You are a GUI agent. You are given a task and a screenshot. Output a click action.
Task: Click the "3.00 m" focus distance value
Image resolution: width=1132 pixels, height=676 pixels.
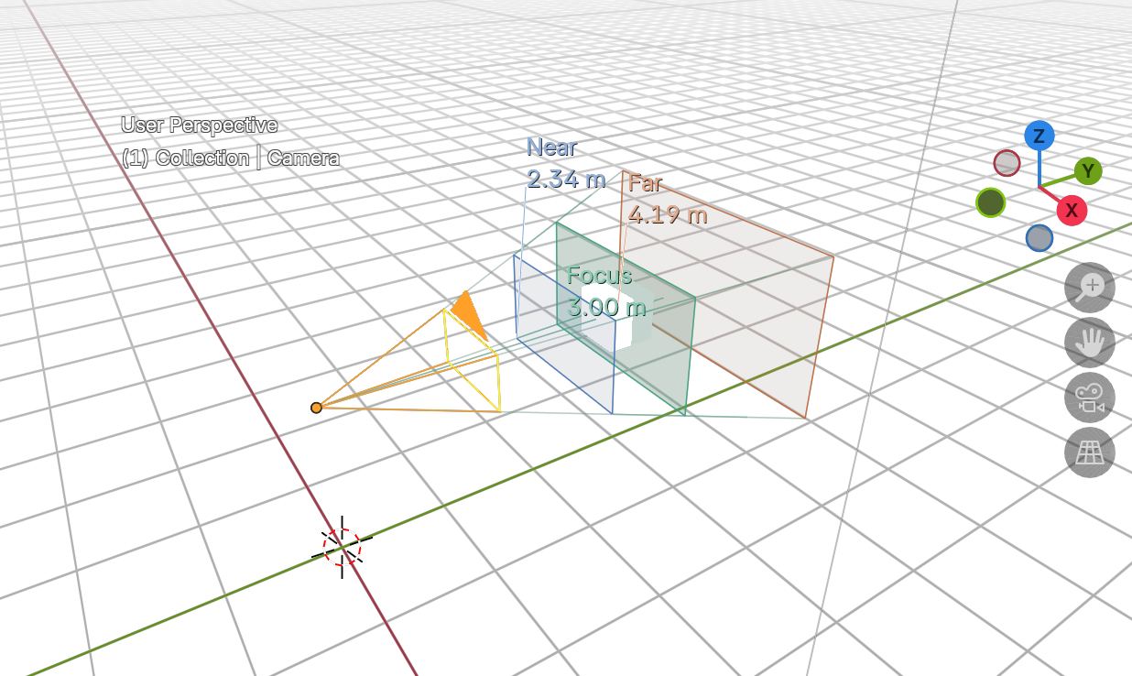pyautogui.click(x=607, y=307)
